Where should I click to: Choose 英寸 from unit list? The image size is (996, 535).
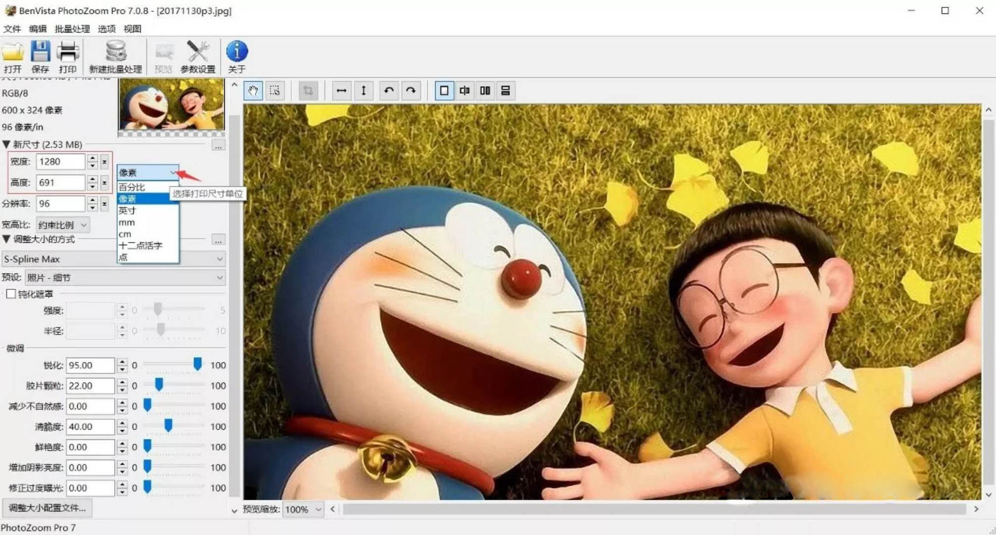pyautogui.click(x=148, y=210)
